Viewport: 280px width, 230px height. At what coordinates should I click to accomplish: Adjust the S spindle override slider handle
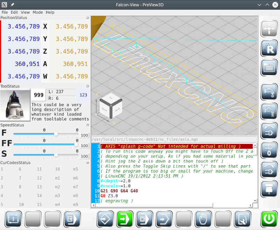56,155
